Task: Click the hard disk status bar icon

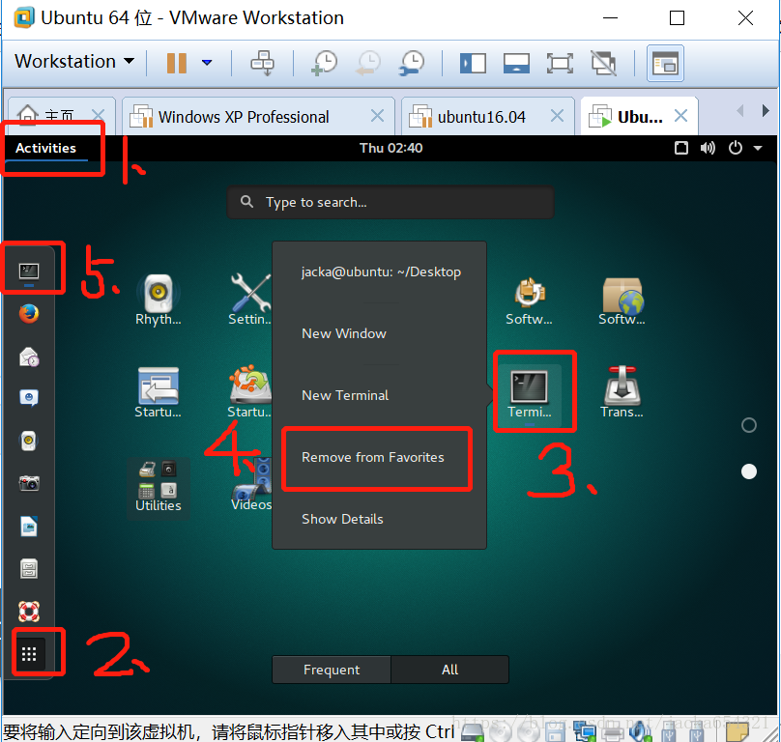Action: pyautogui.click(x=473, y=732)
